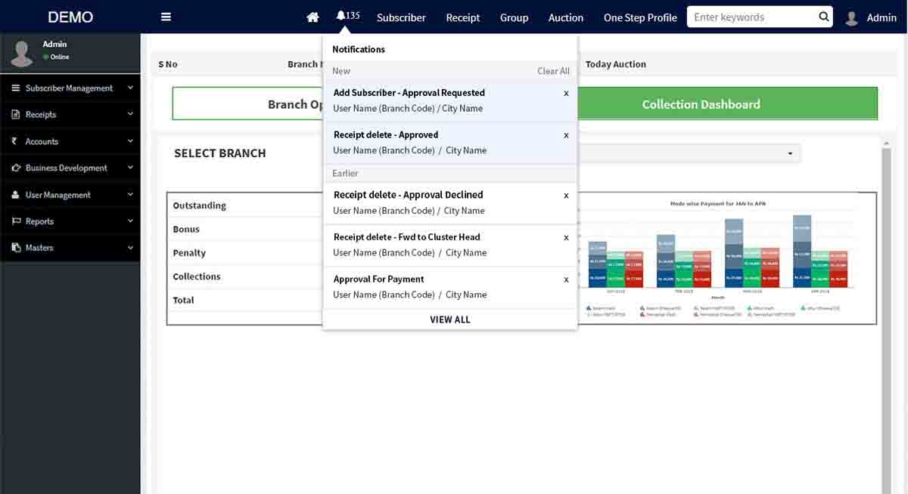
Task: Select the Collections row label
Action: [x=197, y=276]
